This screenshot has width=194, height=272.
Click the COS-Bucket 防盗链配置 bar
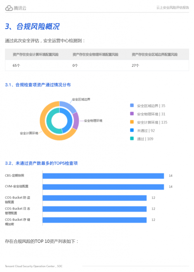click(x=95, y=198)
